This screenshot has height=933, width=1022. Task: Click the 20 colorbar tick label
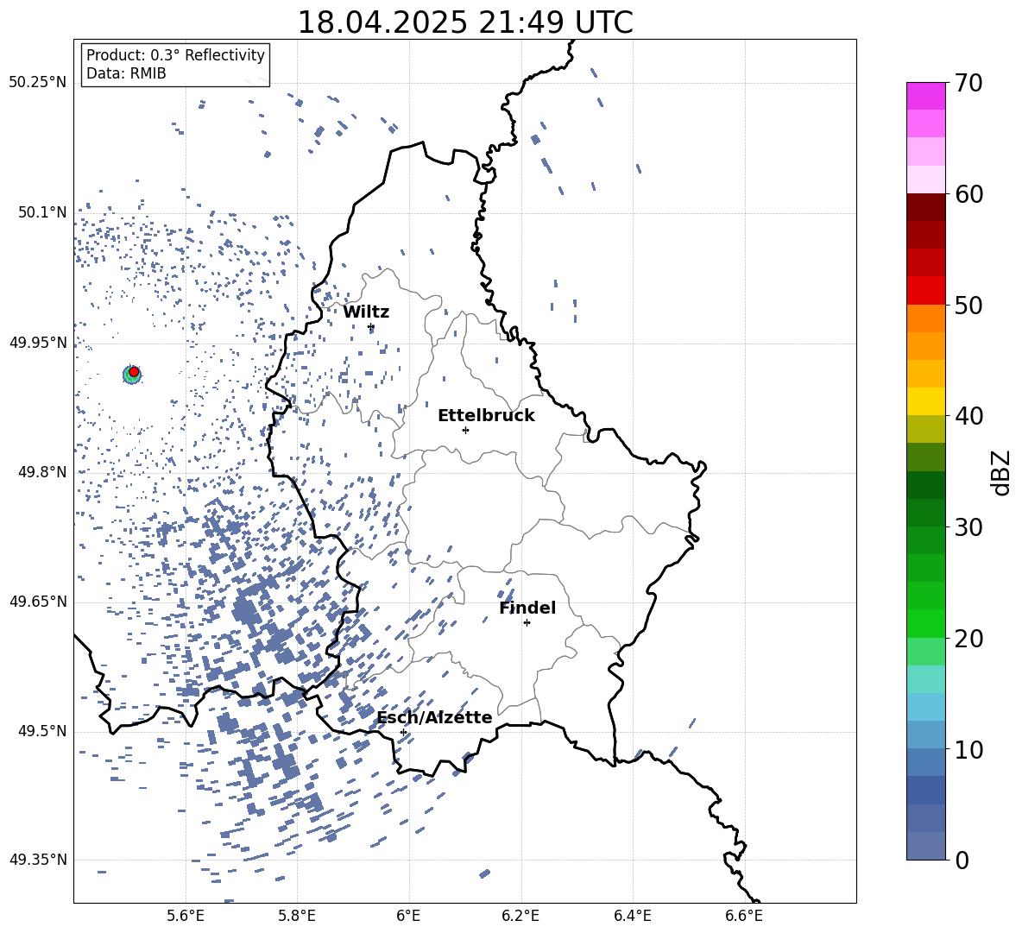point(968,639)
